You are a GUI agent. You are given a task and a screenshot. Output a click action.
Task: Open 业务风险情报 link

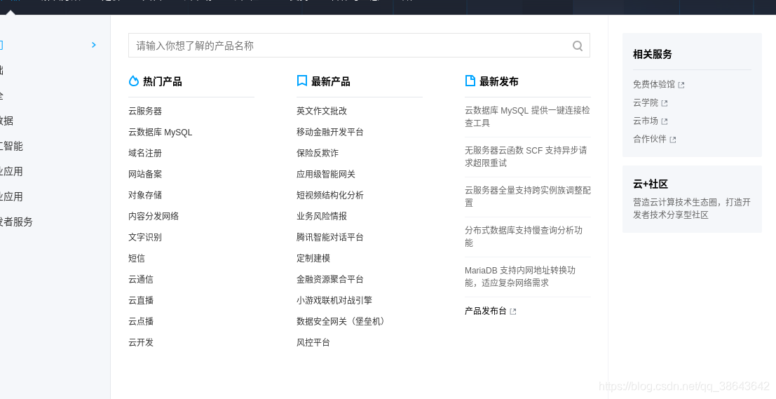322,217
